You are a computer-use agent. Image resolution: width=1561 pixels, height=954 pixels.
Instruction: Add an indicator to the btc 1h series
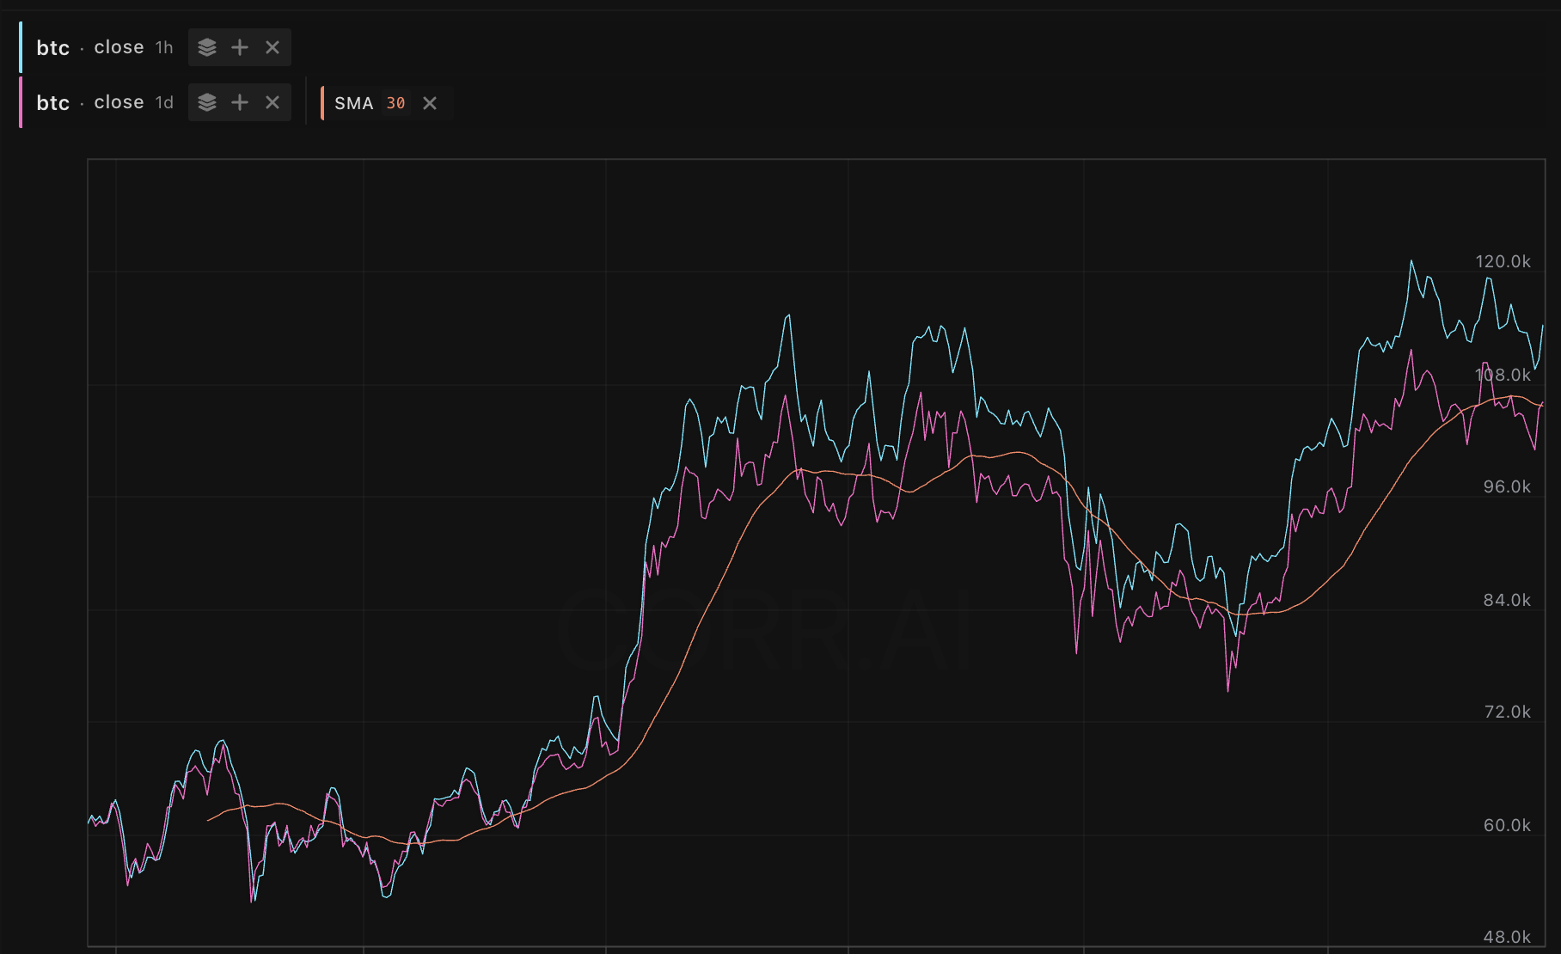tap(240, 47)
